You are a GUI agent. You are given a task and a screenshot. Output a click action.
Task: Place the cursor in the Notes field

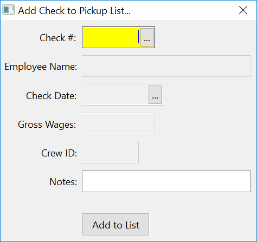166,181
